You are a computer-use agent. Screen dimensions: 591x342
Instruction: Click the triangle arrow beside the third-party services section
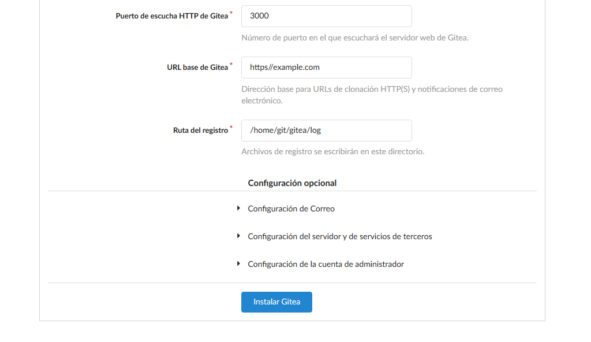238,236
